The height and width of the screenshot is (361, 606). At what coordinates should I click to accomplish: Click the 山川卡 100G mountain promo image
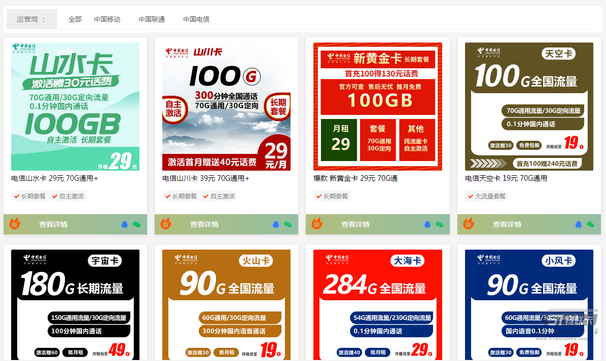coord(227,106)
